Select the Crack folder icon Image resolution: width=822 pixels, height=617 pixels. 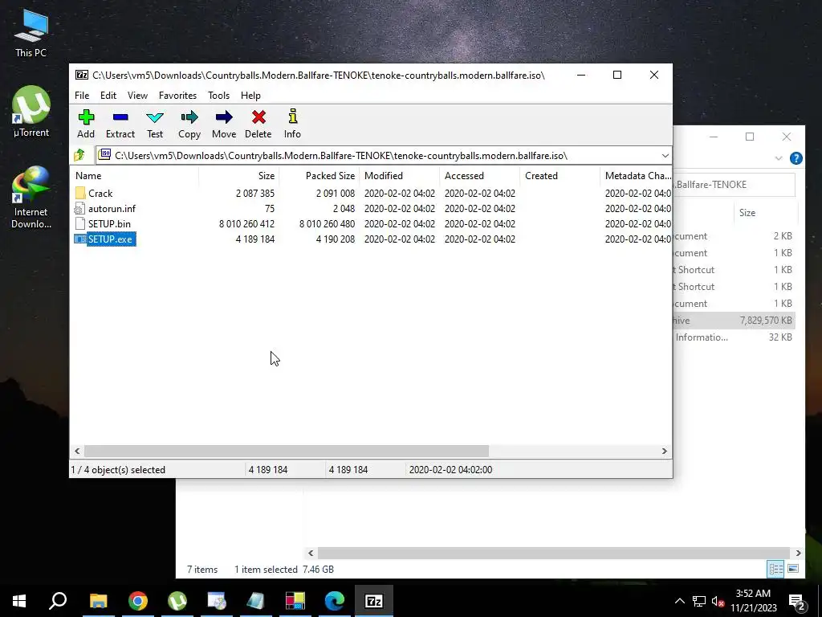pyautogui.click(x=80, y=193)
